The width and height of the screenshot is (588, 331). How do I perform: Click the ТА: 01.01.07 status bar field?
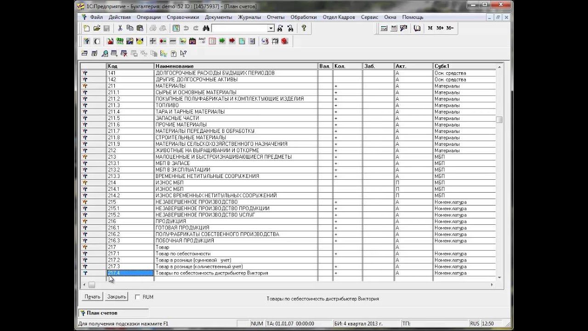pos(298,324)
